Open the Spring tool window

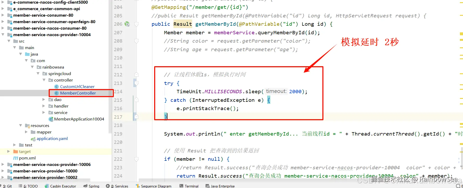[x=91, y=186]
